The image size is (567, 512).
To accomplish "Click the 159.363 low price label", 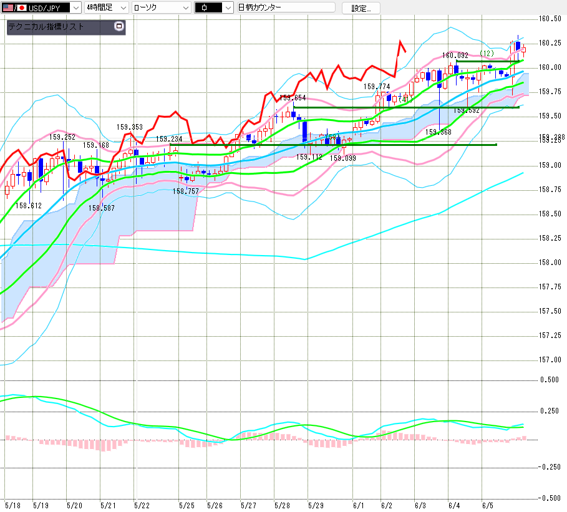I will [x=439, y=132].
